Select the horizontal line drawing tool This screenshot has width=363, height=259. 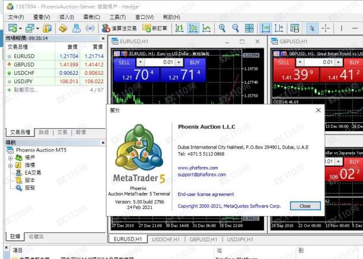pos(355,28)
